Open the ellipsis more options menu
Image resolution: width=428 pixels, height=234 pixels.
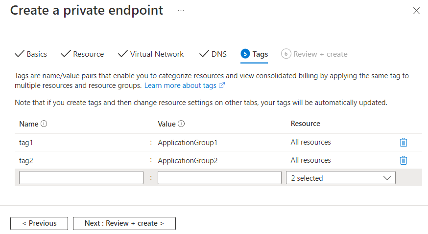[x=181, y=11]
